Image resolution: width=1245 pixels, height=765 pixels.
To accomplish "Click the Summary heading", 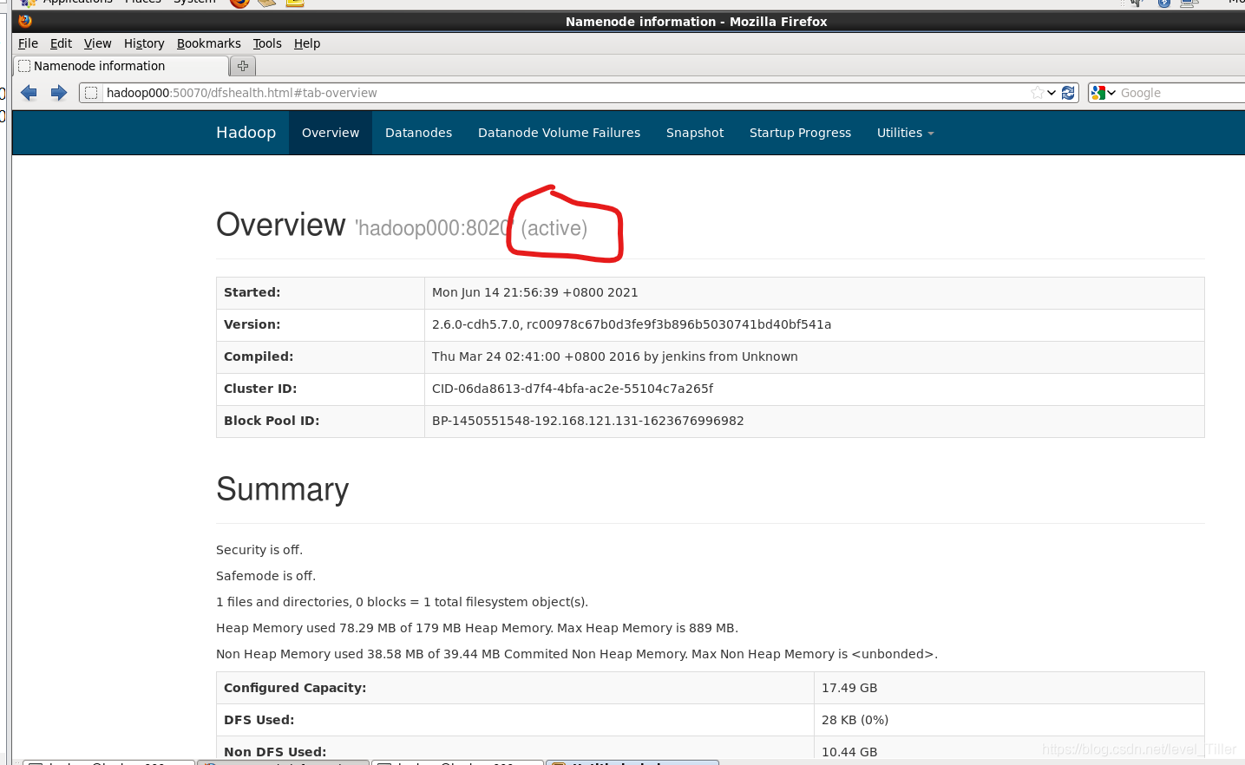I will pos(282,490).
